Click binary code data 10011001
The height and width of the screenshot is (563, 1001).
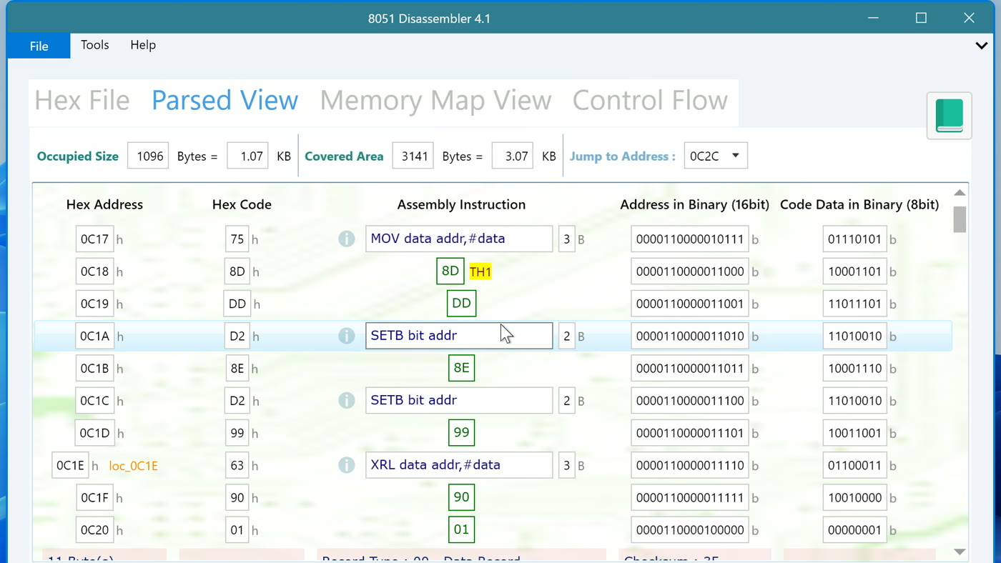coord(854,433)
